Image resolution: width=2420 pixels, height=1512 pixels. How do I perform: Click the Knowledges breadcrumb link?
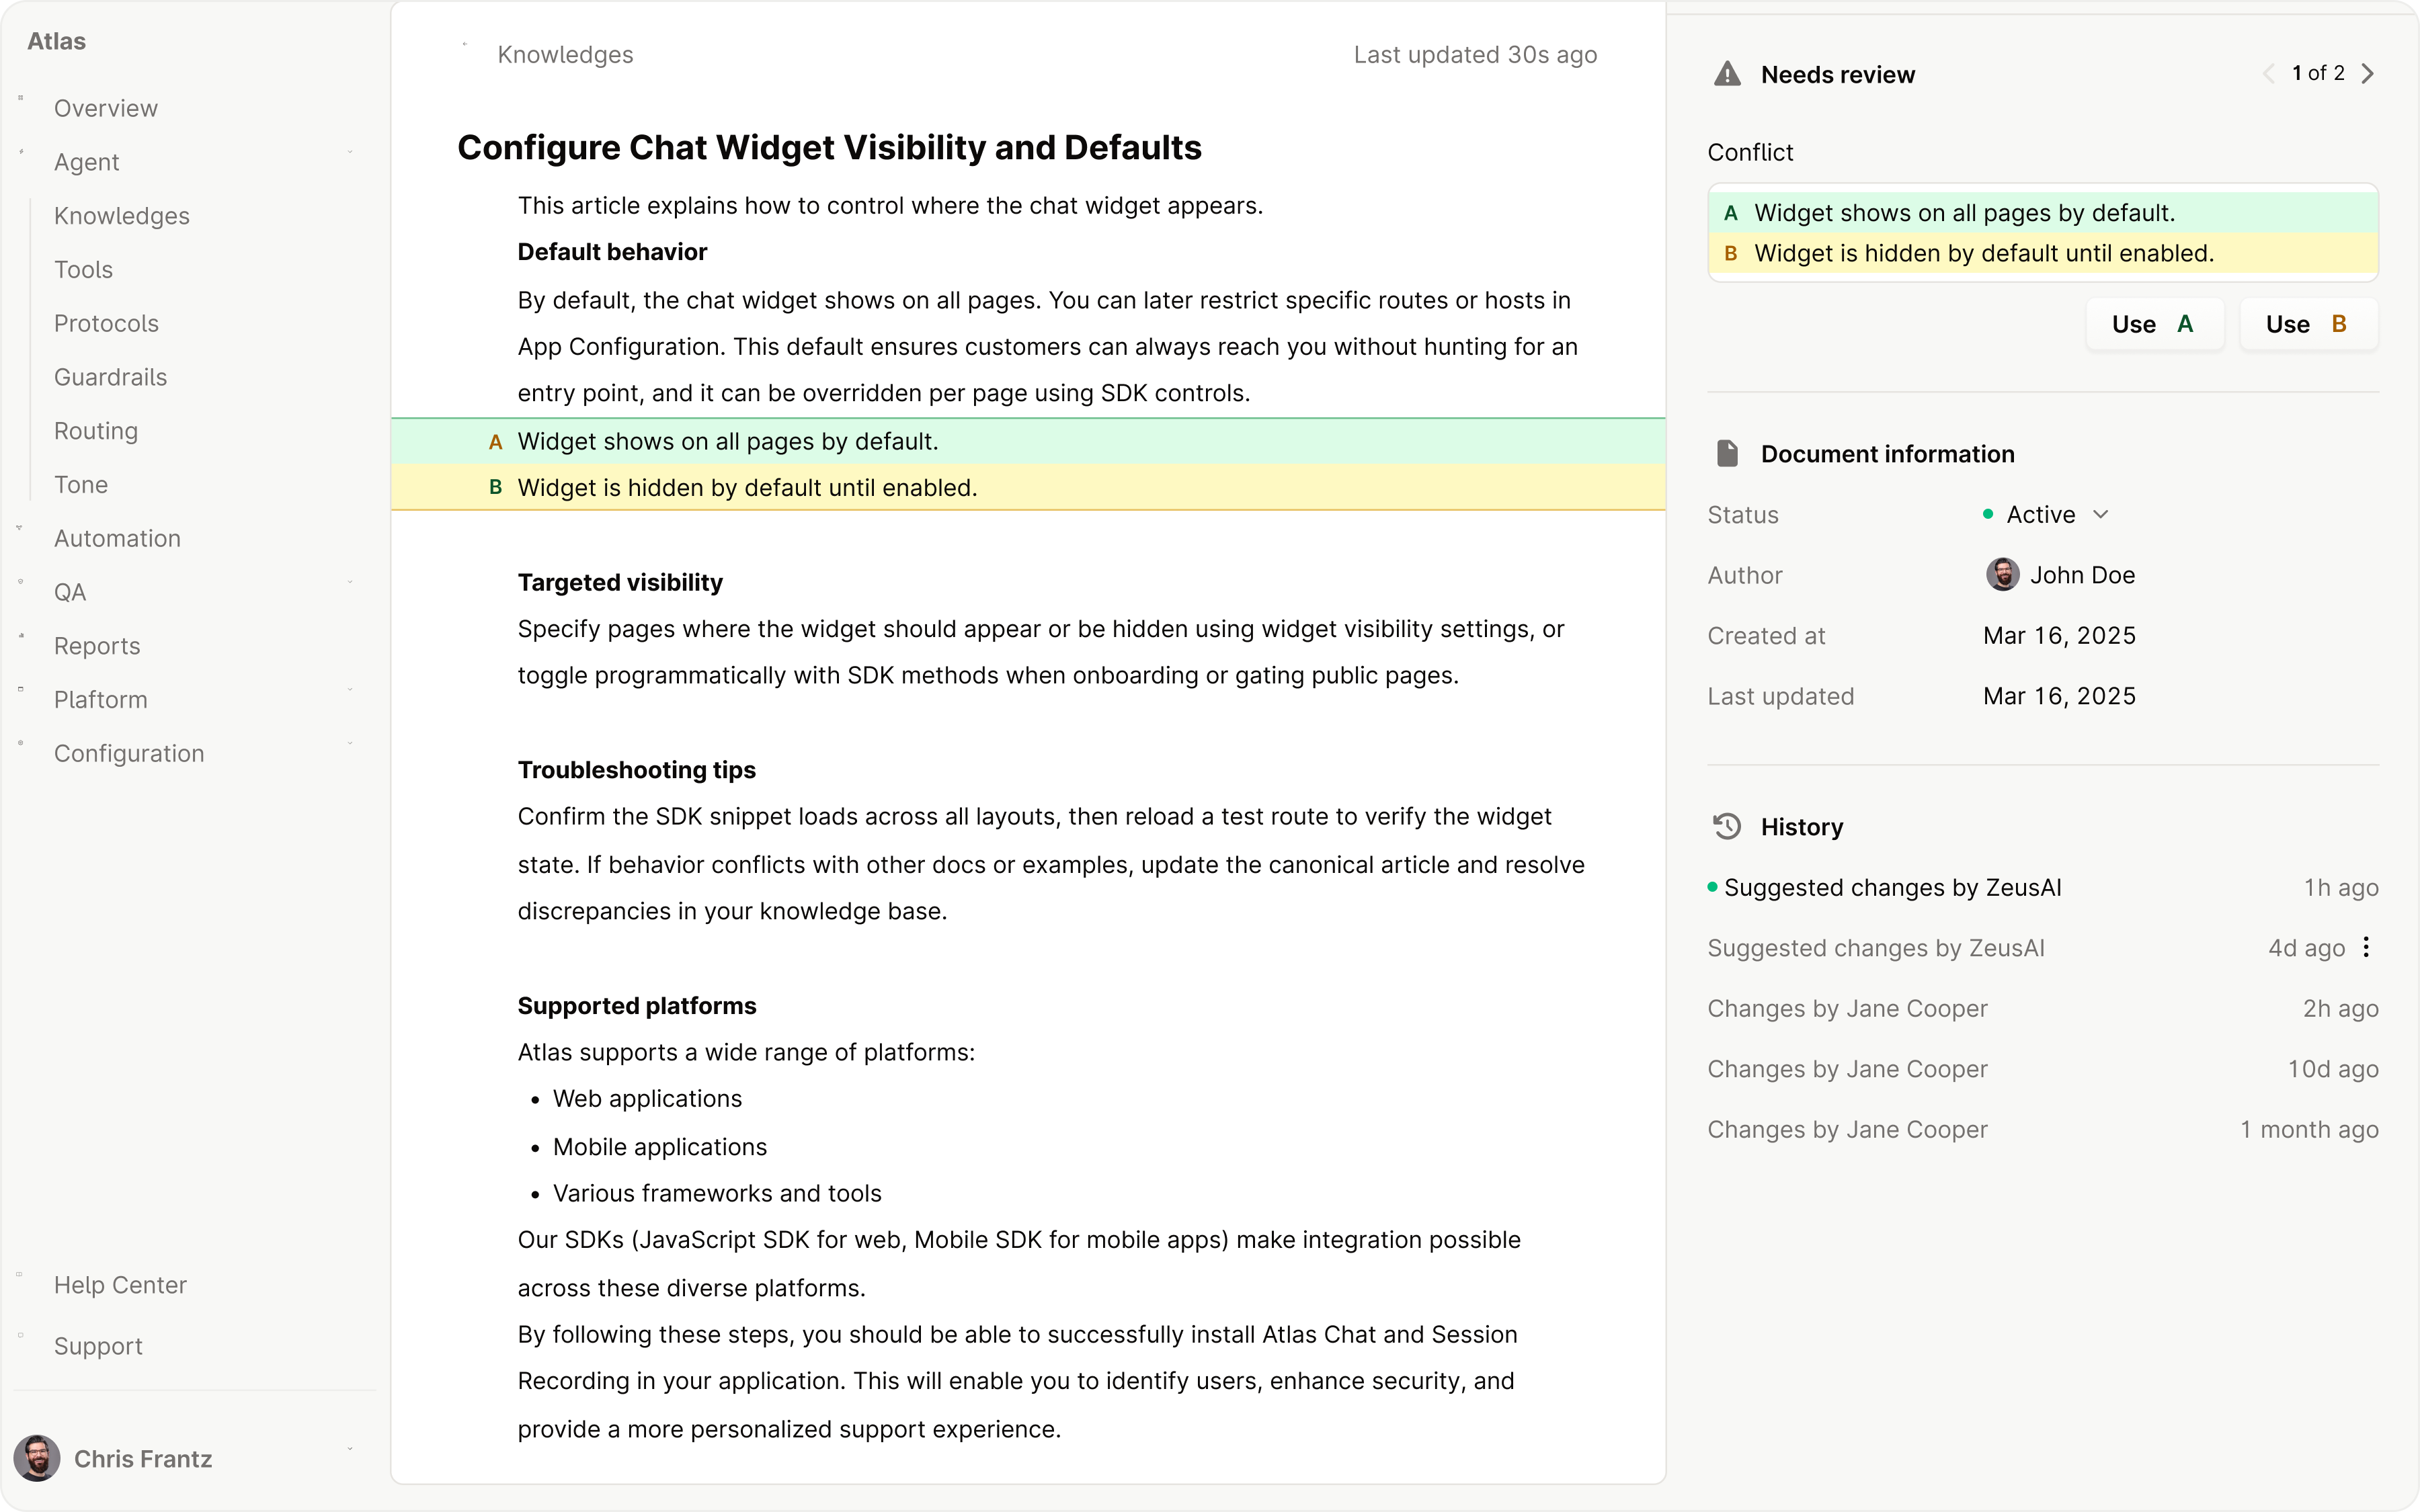pos(565,55)
